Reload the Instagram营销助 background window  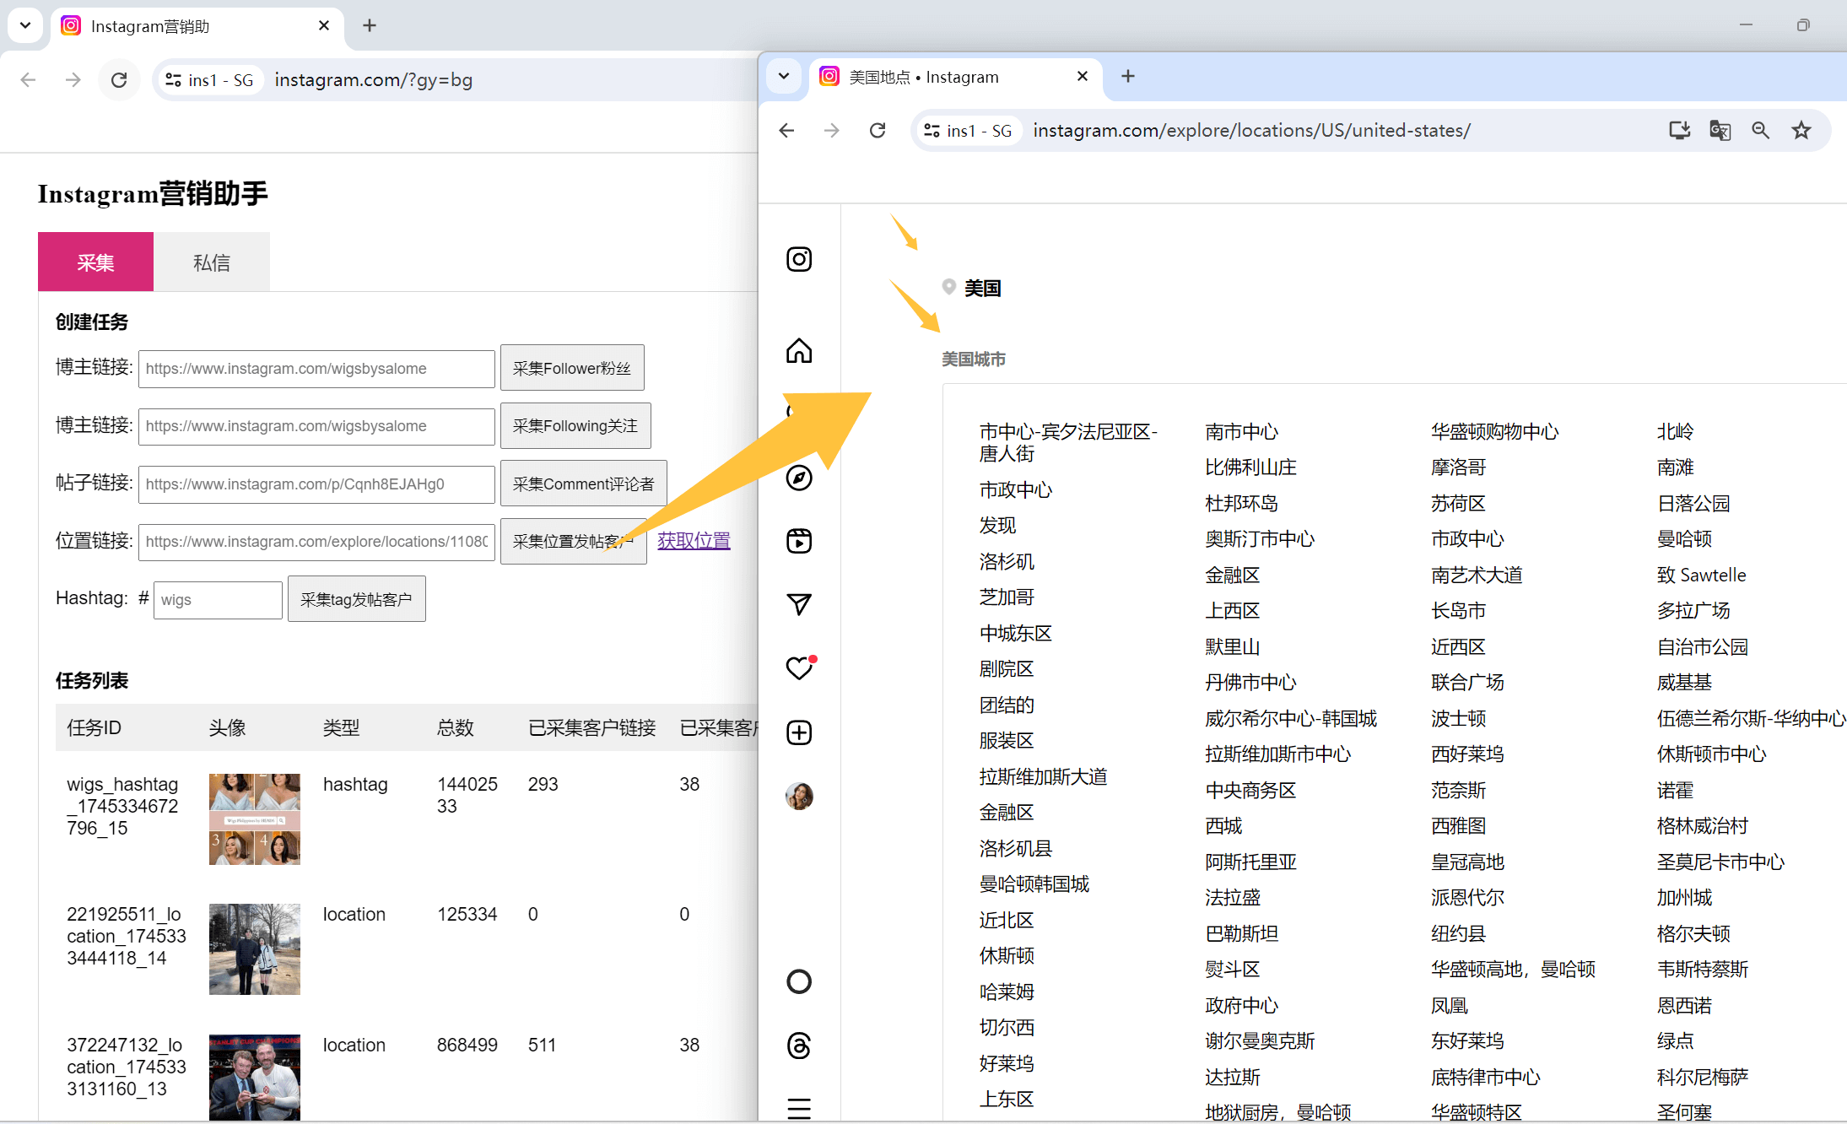[119, 80]
